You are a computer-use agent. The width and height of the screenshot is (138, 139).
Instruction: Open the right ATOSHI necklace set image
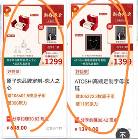pyautogui.click(x=102, y=35)
